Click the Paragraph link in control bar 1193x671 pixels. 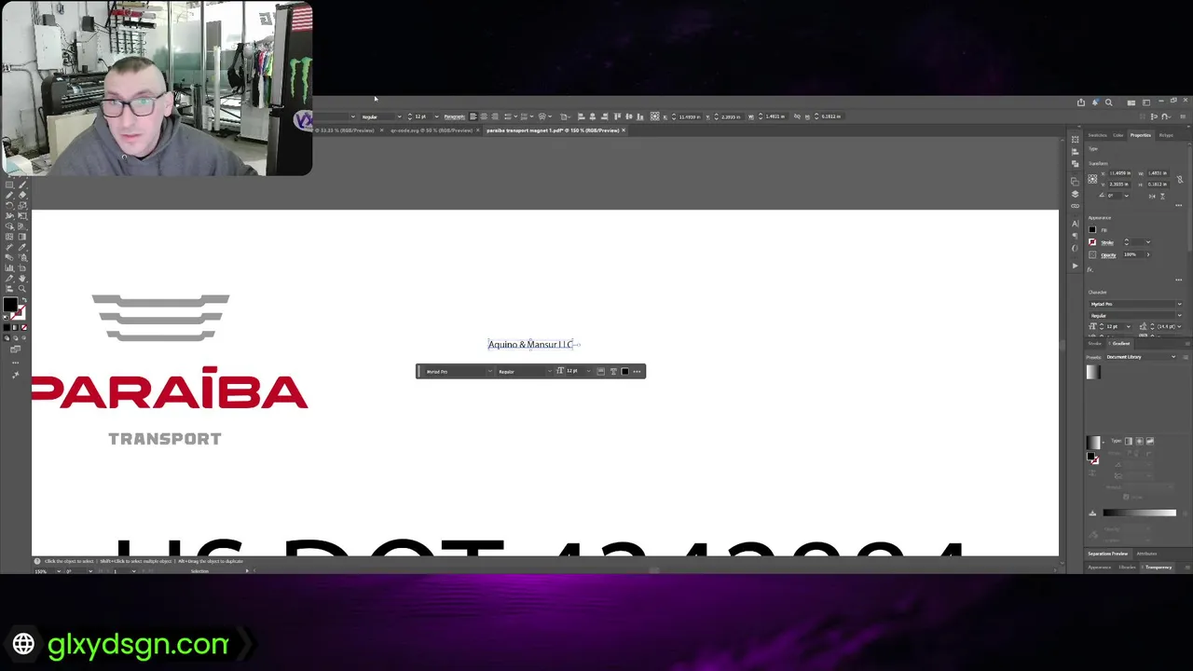(454, 116)
